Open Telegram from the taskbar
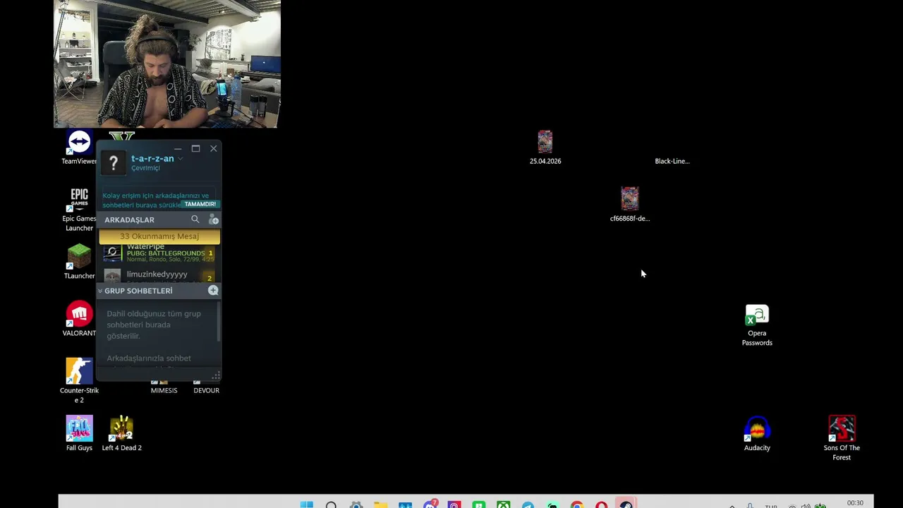 point(528,505)
